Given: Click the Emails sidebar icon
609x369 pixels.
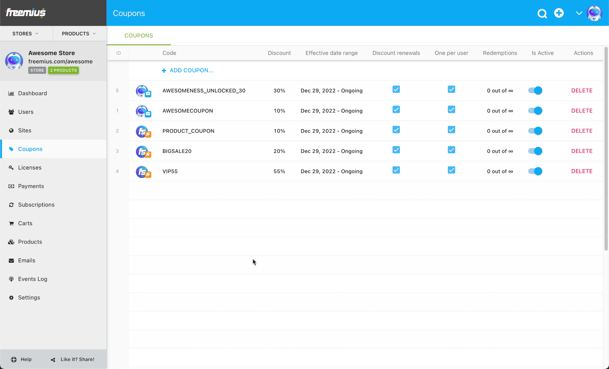Looking at the screenshot, I should (11, 260).
